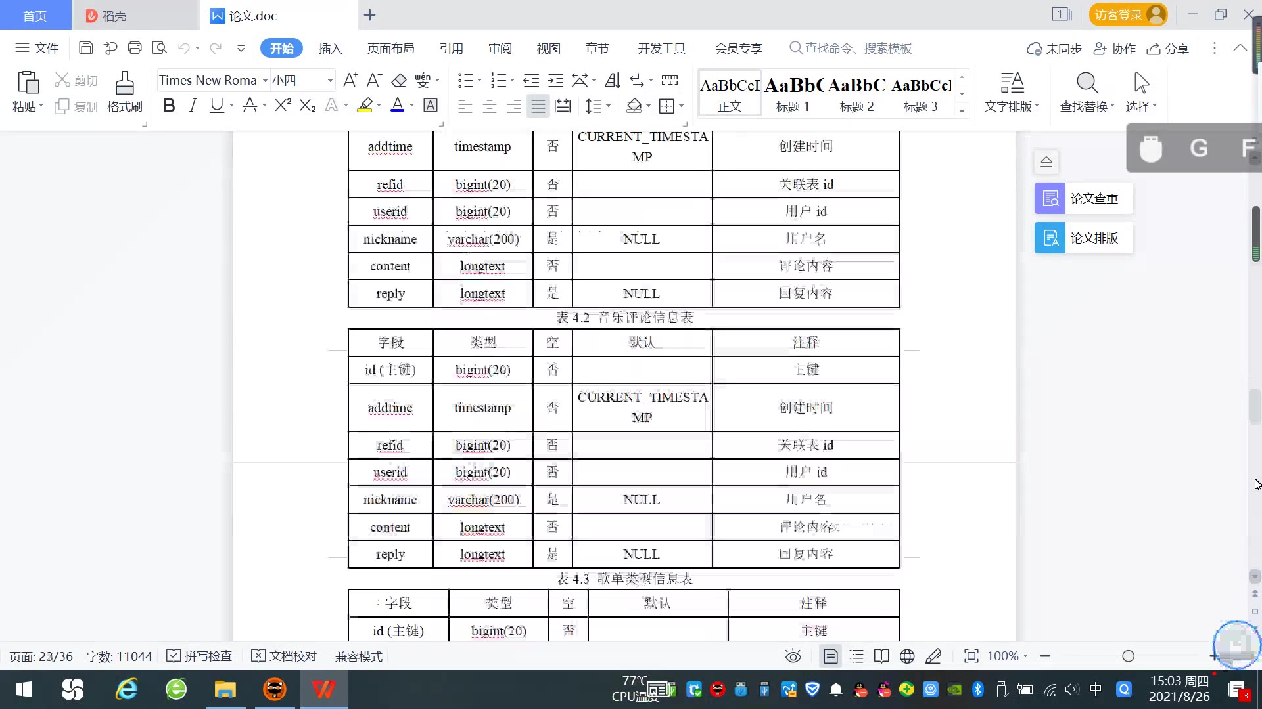Expand the font name dropdown
The image size is (1262, 709).
click(x=265, y=81)
